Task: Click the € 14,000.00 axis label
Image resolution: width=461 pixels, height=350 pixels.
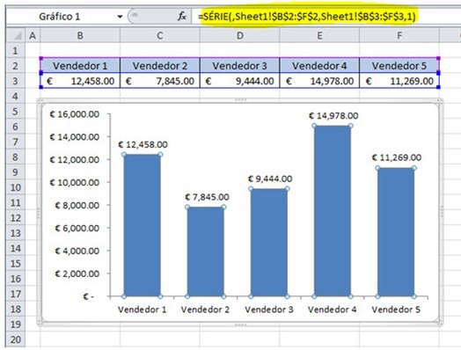Action: pyautogui.click(x=75, y=136)
